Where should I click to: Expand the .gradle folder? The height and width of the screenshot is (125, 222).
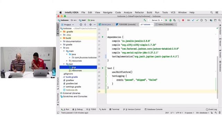pyautogui.click(x=61, y=32)
